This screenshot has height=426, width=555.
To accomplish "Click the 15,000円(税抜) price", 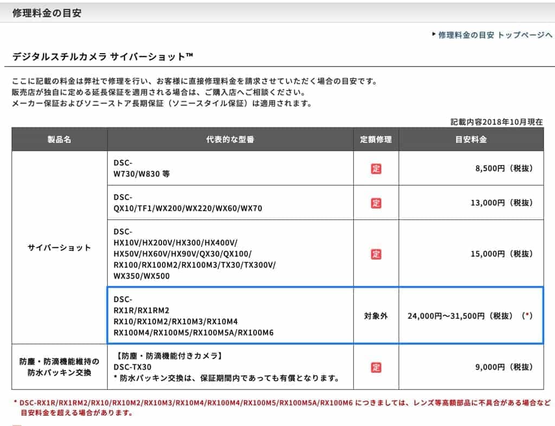I will coord(501,253).
